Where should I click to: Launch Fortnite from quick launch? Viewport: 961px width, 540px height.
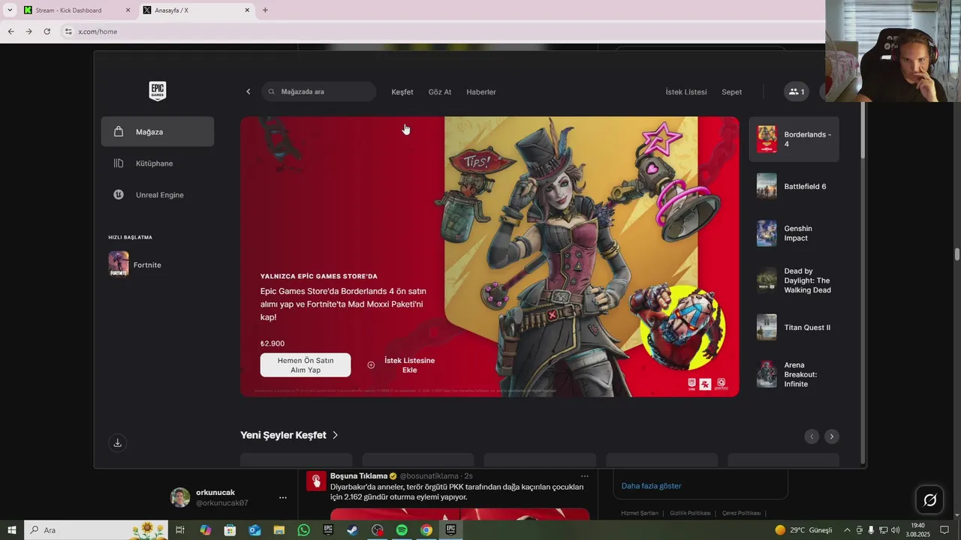pyautogui.click(x=136, y=265)
